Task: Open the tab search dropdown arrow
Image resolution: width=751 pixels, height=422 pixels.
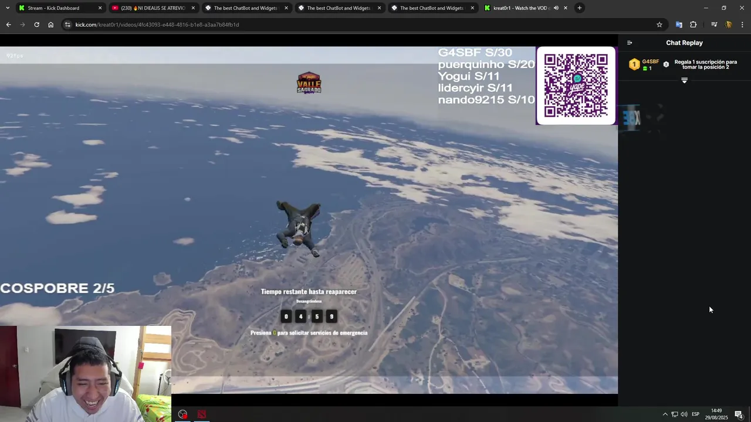Action: coord(7,8)
